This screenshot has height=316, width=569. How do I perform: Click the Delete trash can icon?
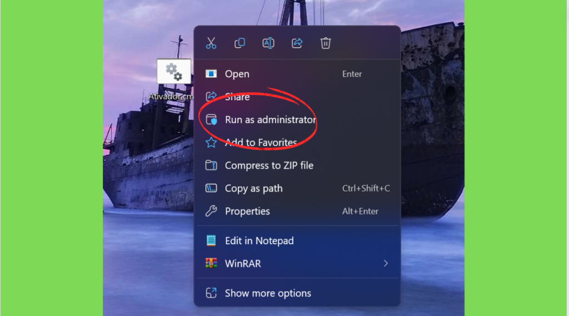pyautogui.click(x=326, y=43)
